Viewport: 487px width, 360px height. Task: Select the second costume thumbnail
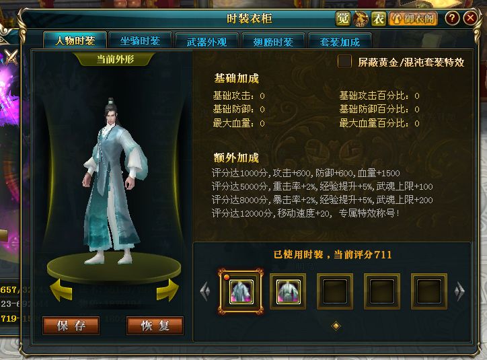288,291
